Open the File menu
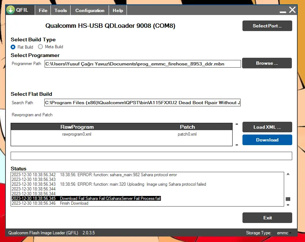The height and width of the screenshot is (242, 305). (x=43, y=10)
